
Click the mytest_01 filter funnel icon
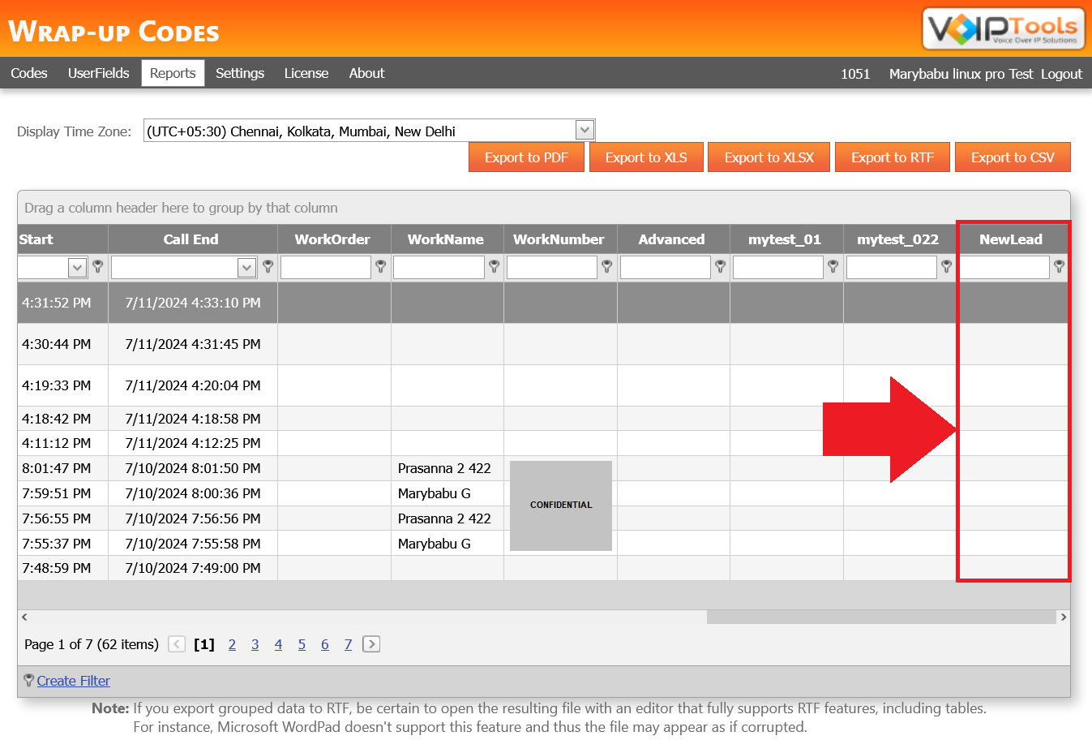[x=833, y=267]
